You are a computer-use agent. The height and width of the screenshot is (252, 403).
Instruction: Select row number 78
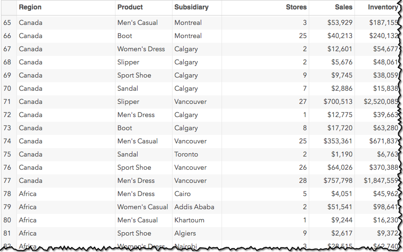(x=7, y=194)
